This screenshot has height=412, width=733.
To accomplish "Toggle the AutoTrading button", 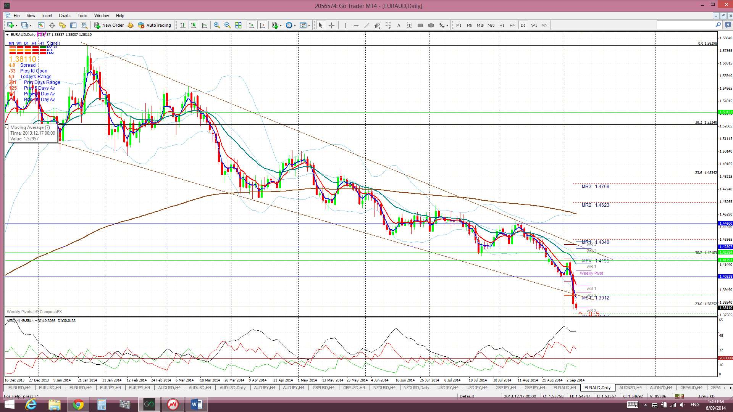I will 155,25.
